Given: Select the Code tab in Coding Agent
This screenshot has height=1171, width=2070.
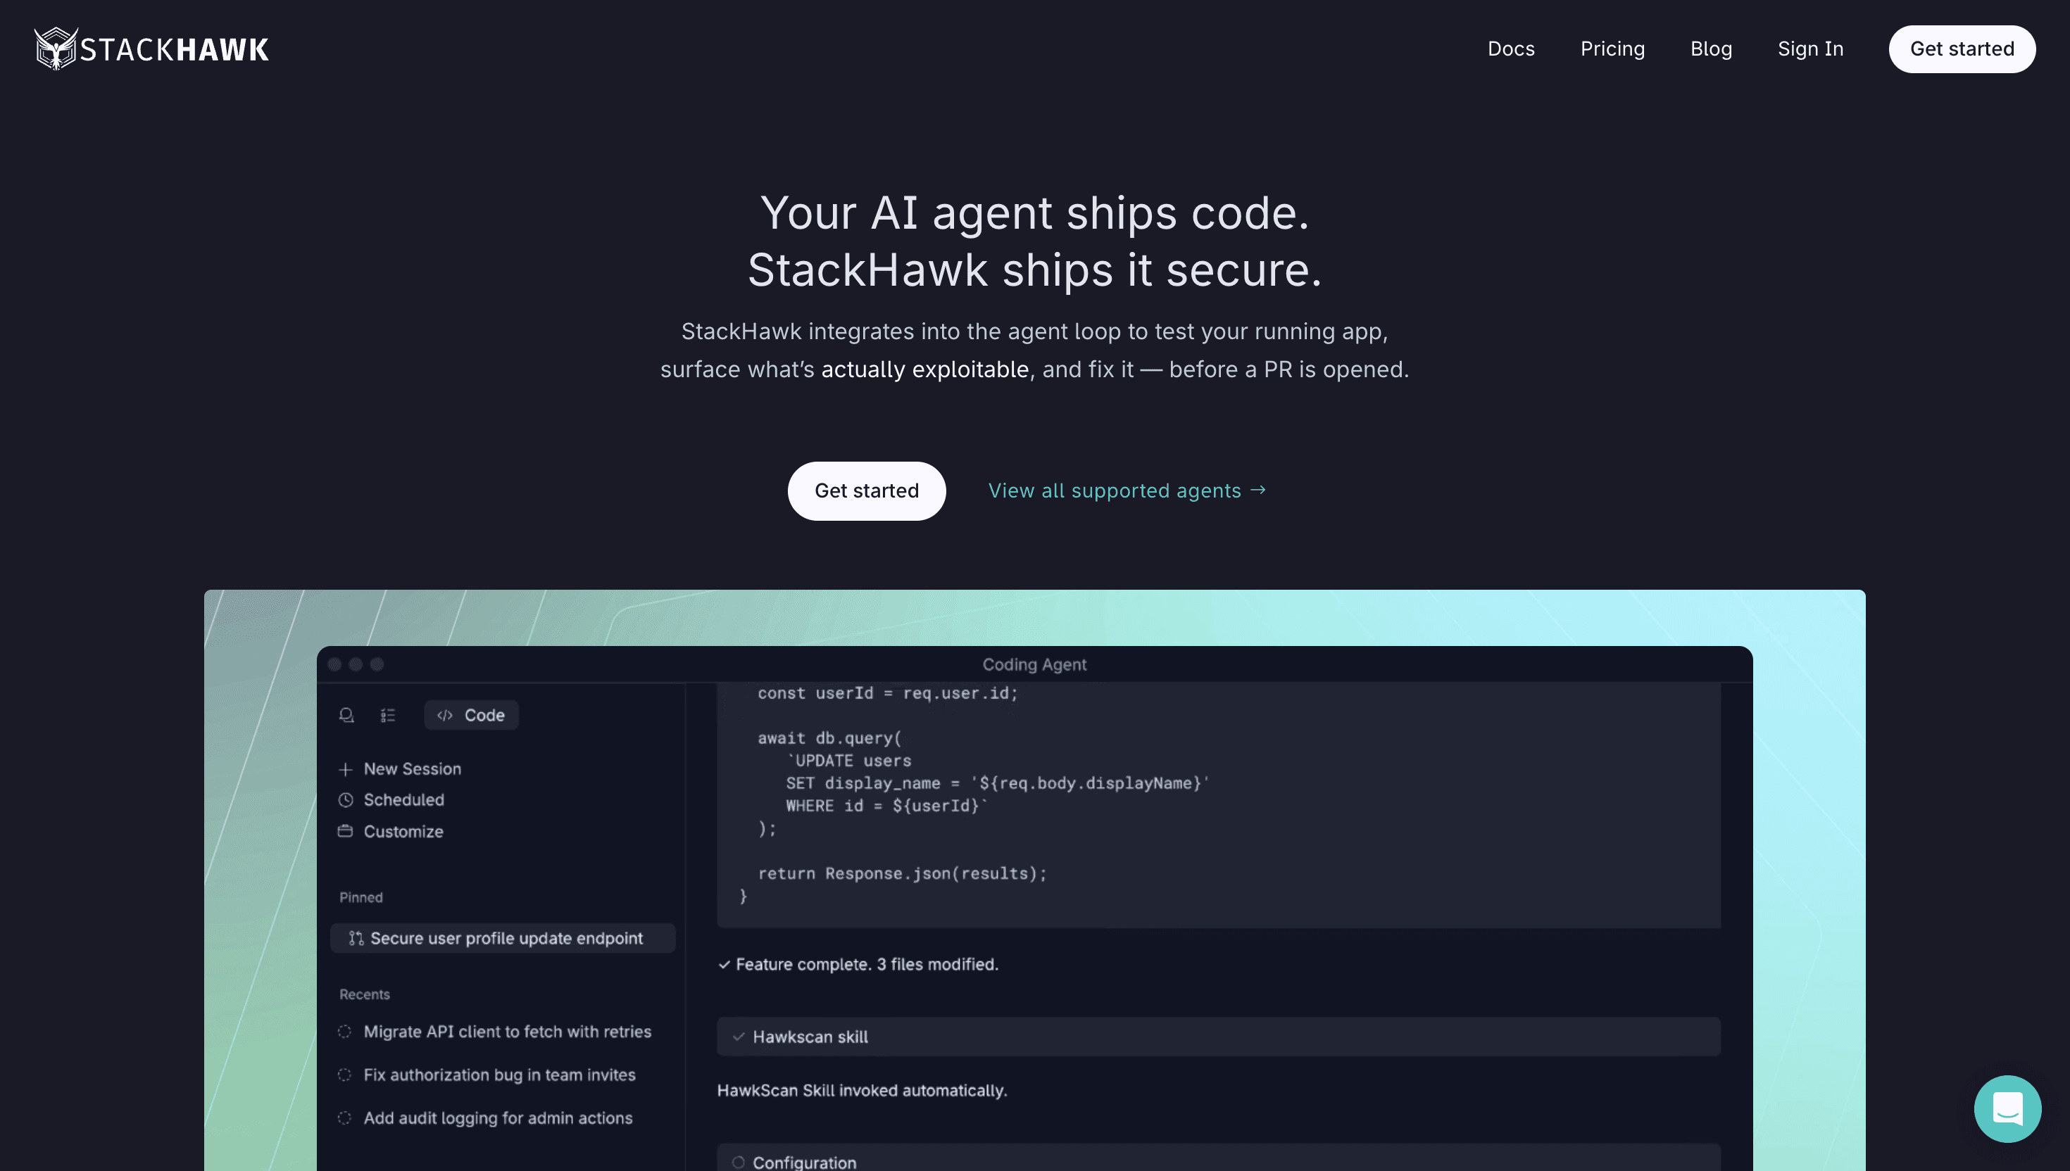Looking at the screenshot, I should click(x=472, y=715).
